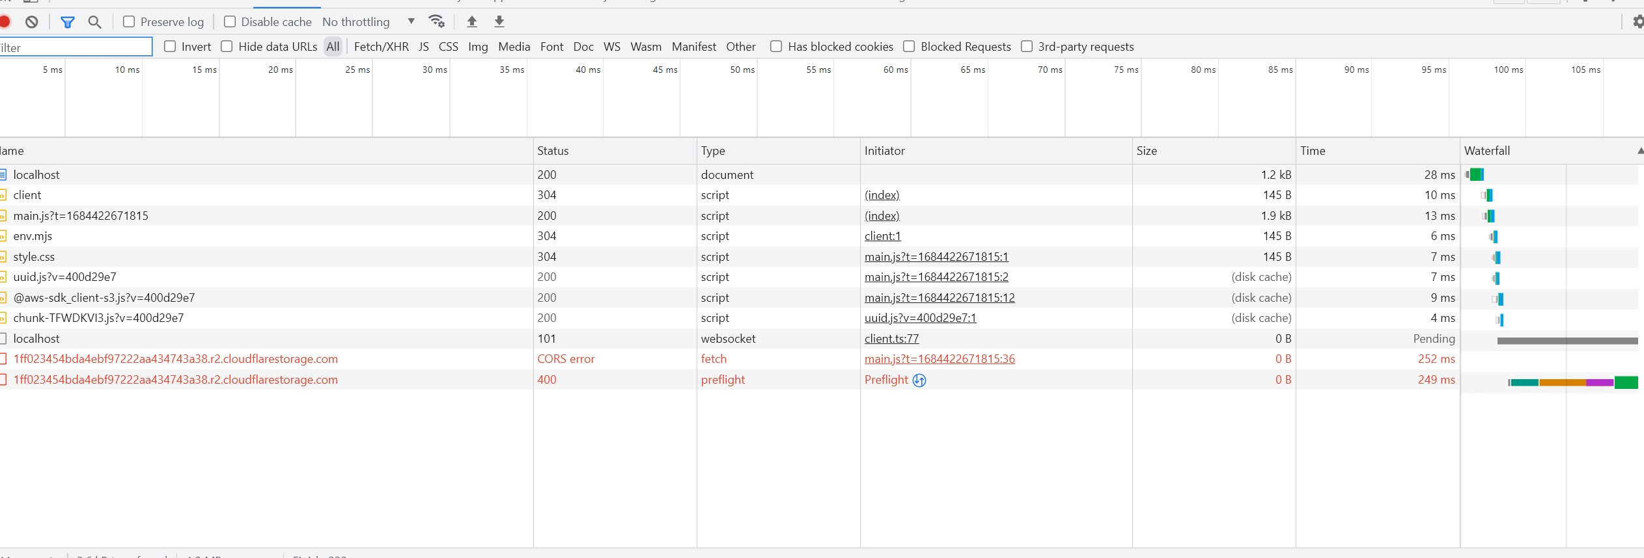Focus the Filter text input
The width and height of the screenshot is (1644, 558).
pos(76,47)
